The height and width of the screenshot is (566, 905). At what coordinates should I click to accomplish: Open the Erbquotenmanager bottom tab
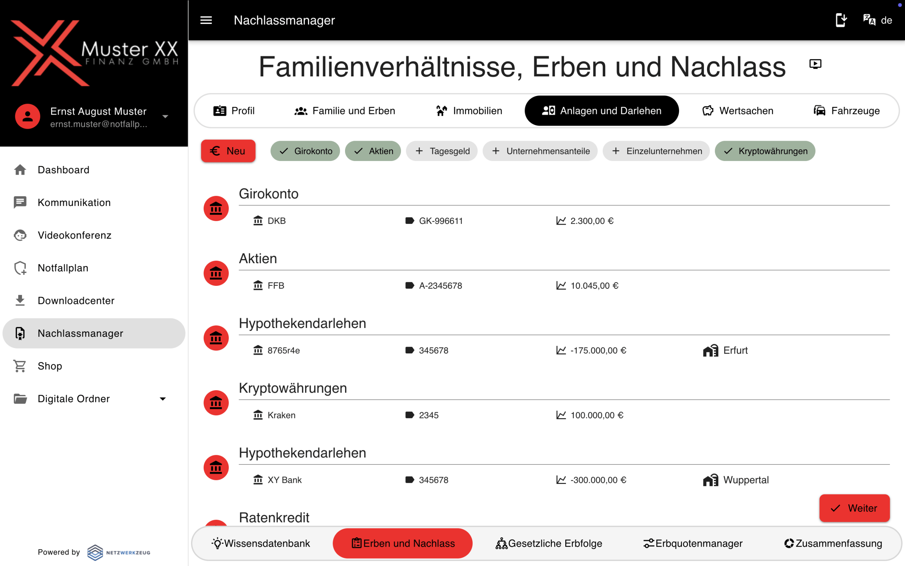693,543
